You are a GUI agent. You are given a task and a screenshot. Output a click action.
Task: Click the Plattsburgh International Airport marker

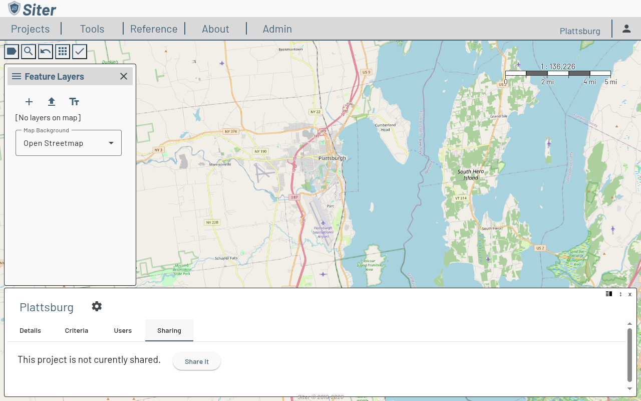point(323,223)
